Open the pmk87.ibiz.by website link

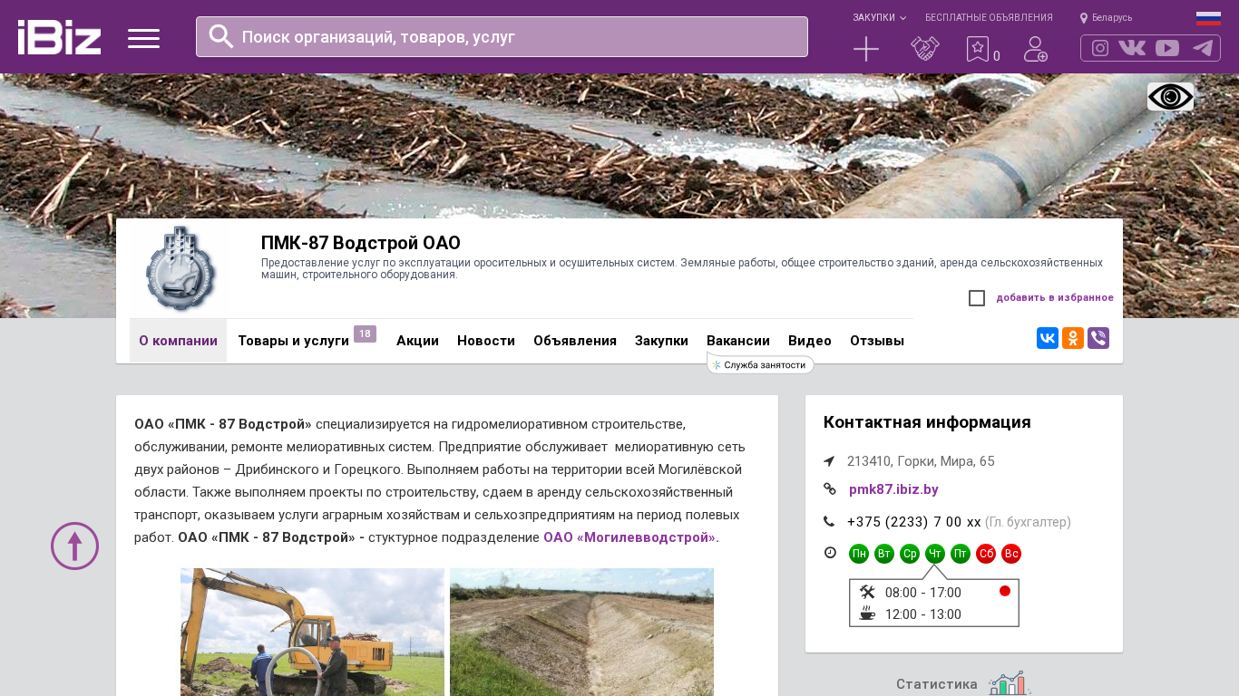[893, 489]
